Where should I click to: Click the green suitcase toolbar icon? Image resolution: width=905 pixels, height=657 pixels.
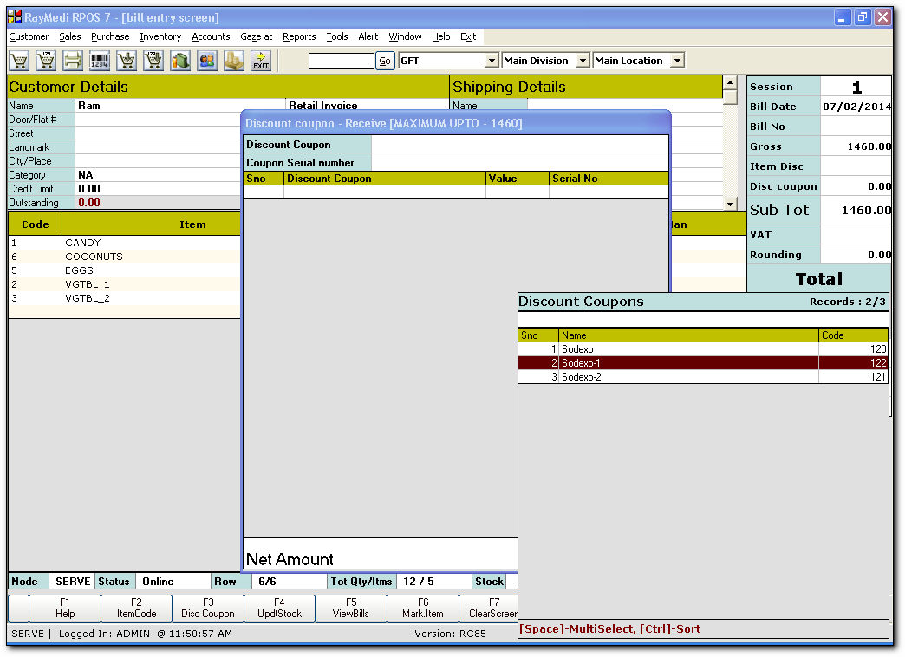coord(180,61)
